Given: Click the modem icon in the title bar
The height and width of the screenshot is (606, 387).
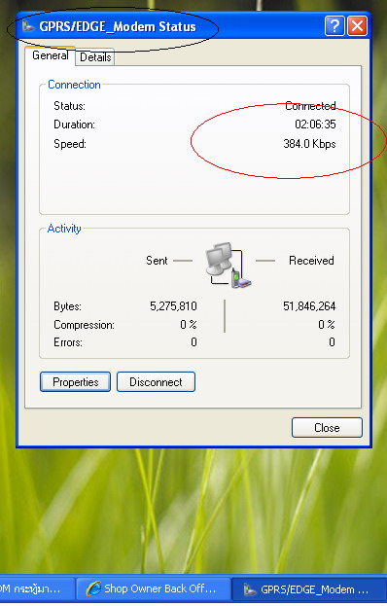Looking at the screenshot, I should pos(28,26).
